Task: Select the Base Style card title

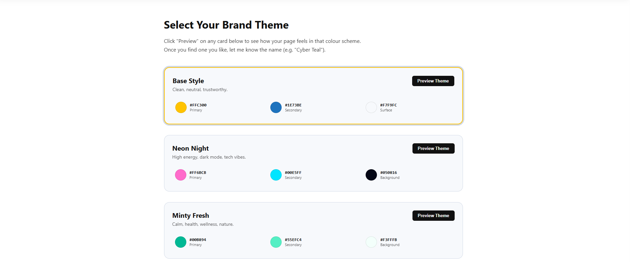Action: (x=188, y=81)
